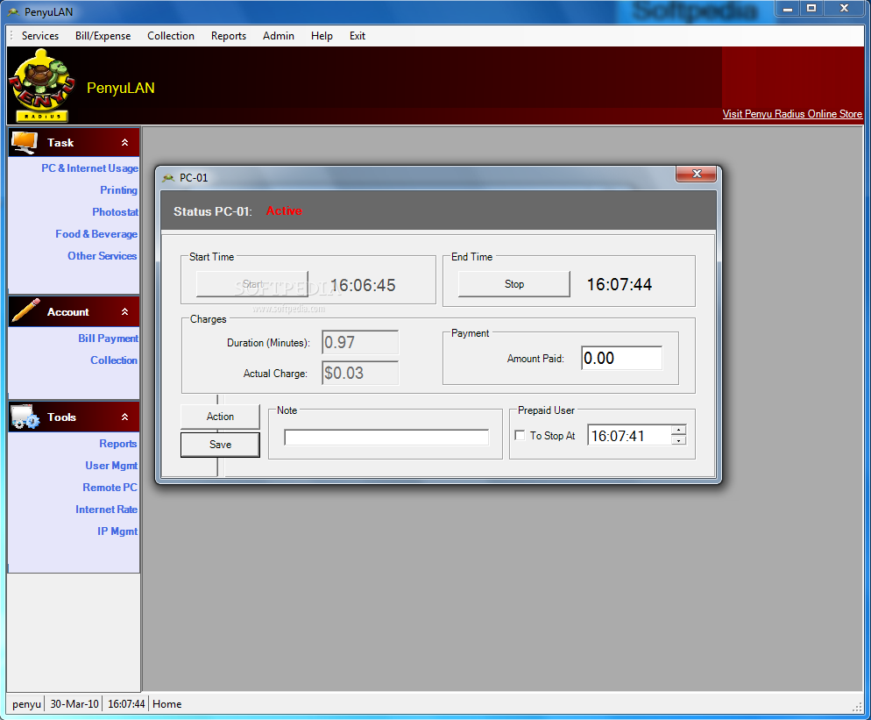This screenshot has height=720, width=871.
Task: Open Collection under Account panel
Action: click(113, 360)
